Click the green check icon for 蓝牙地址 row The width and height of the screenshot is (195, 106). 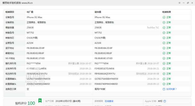coord(164,48)
